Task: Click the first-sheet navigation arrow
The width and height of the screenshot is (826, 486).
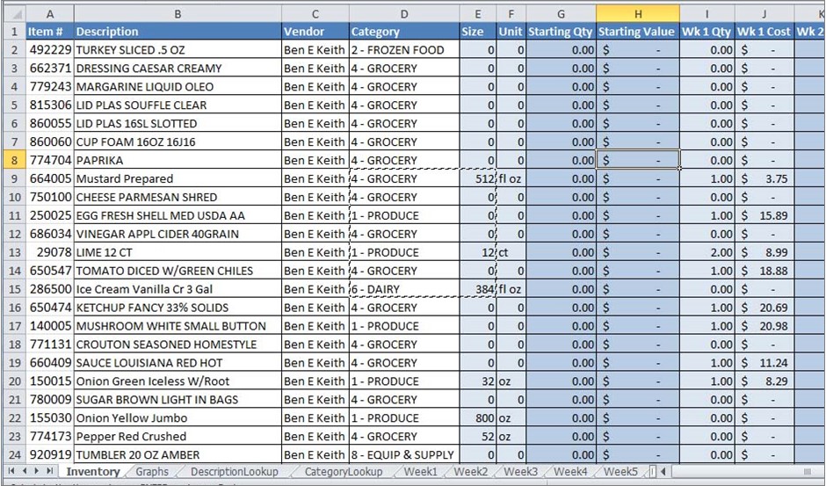Action: (x=11, y=472)
